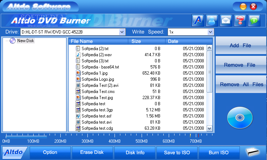The width and height of the screenshot is (267, 160).
Task: Click the 300MB mark on the capacity bar
Action: tap(87, 141)
